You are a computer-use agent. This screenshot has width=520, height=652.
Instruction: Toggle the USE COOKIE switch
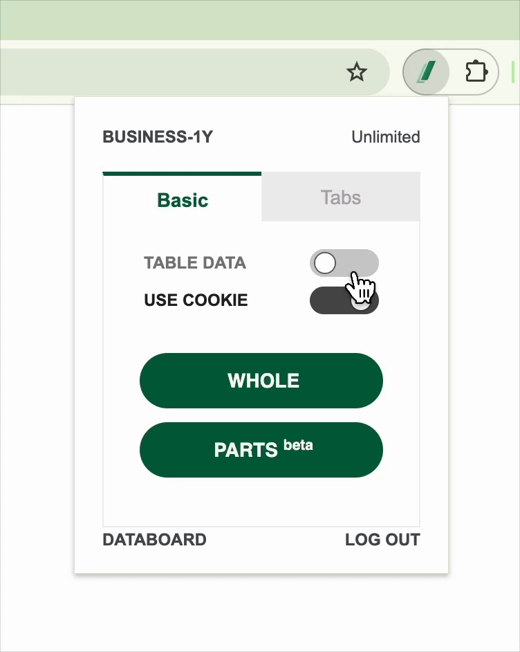coord(344,300)
